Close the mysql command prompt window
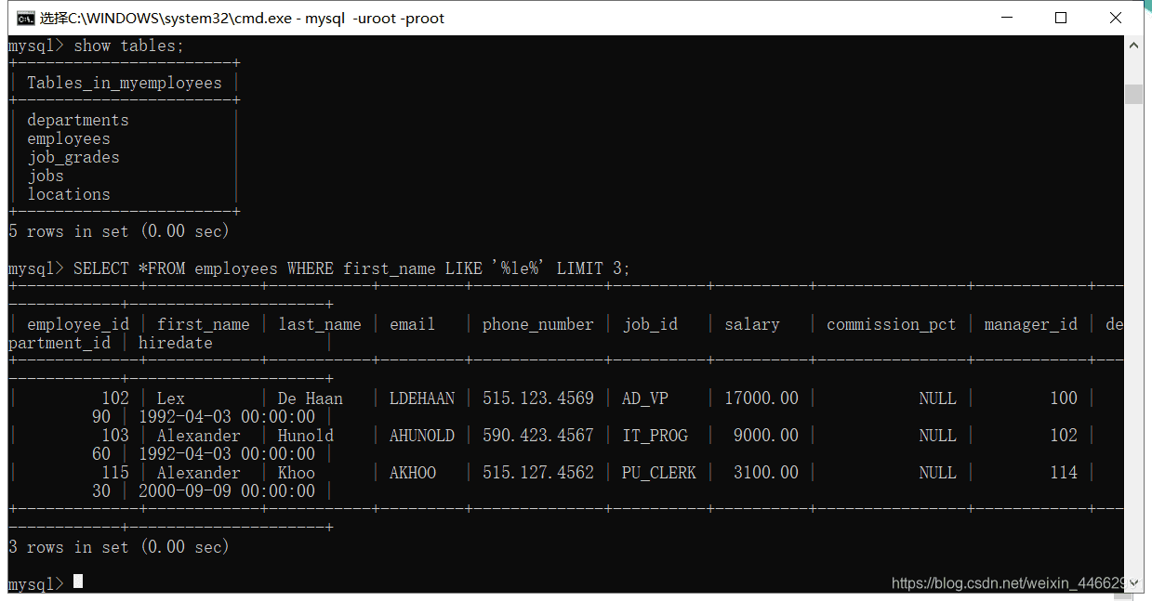1152x601 pixels. pos(1116,18)
